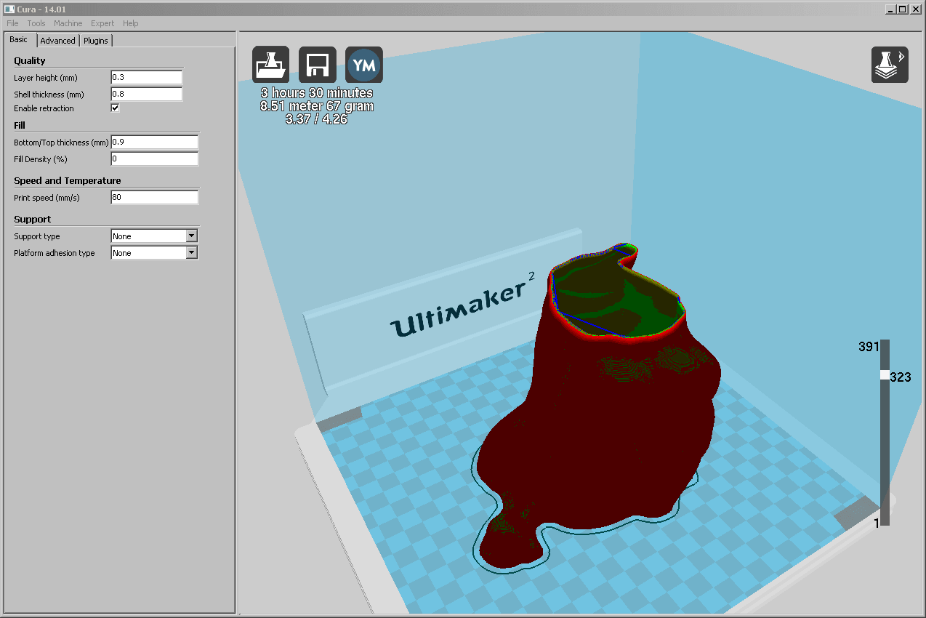Click the Enable retraction label text
Viewport: 926px width, 618px height.
(x=44, y=108)
